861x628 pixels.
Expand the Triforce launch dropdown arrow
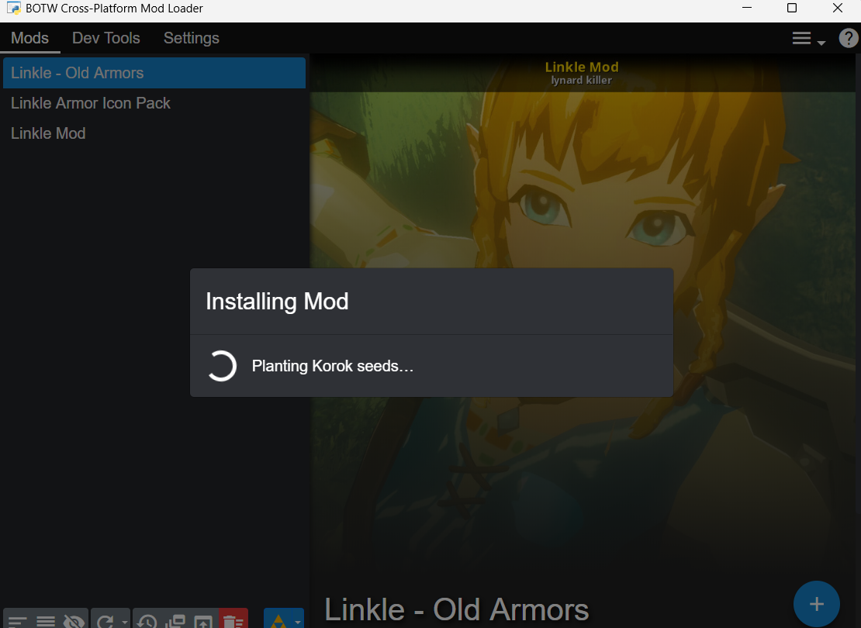coord(298,622)
